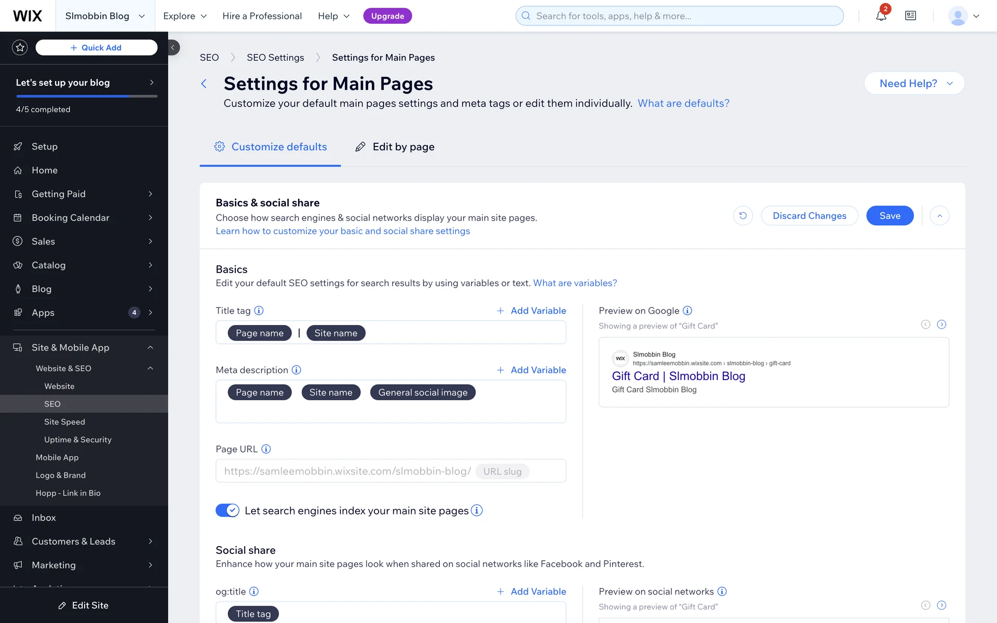Click the favorites star icon in sidebar
997x623 pixels.
pyautogui.click(x=20, y=48)
